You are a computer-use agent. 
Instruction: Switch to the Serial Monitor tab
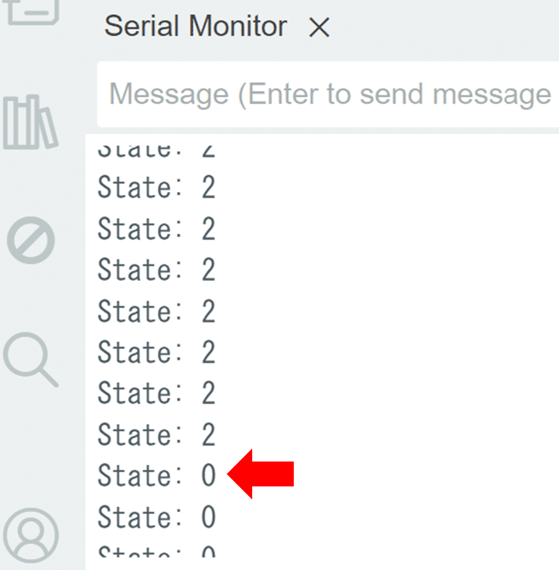[217, 26]
